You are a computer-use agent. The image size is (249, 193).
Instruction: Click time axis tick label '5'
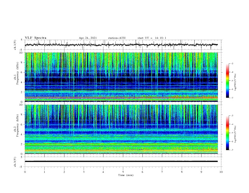(123, 172)
